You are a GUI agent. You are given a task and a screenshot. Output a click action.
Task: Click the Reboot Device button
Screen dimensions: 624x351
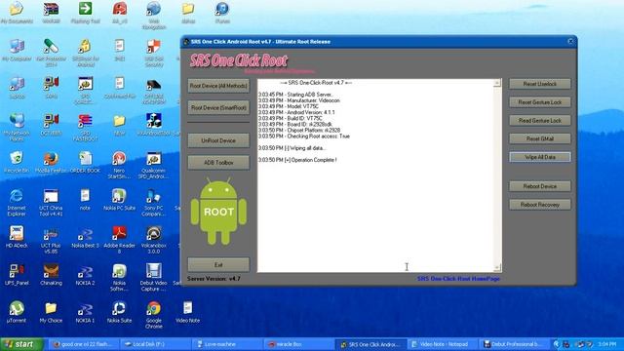(540, 186)
